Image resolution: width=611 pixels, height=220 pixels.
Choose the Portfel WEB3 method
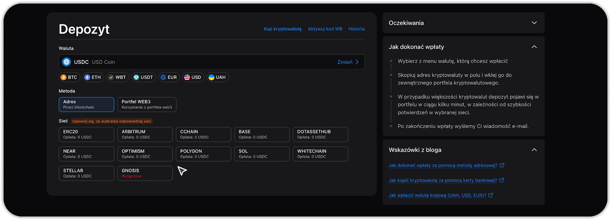coord(147,104)
